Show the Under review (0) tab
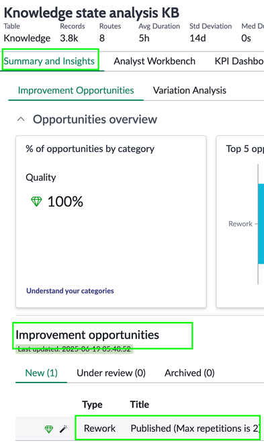 tap(111, 373)
